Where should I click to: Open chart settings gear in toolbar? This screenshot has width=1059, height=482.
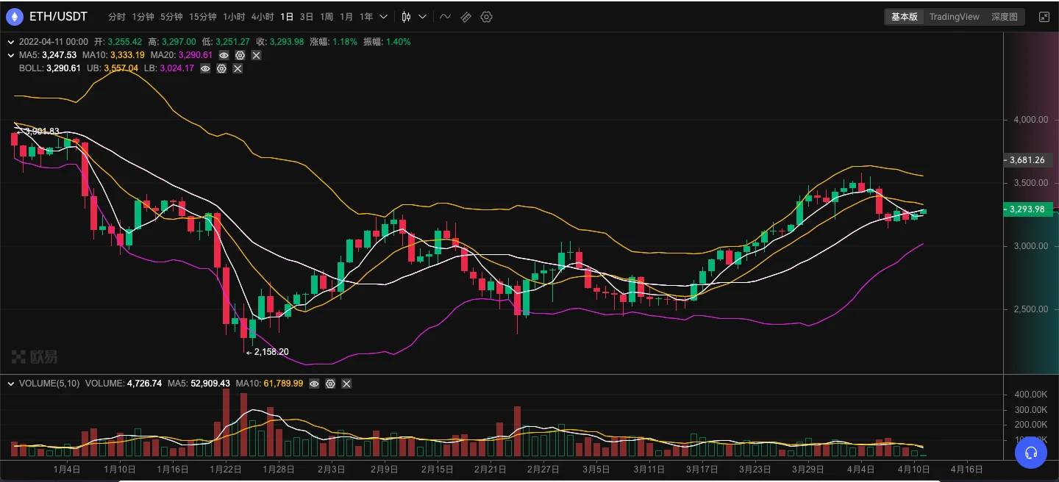(x=486, y=17)
